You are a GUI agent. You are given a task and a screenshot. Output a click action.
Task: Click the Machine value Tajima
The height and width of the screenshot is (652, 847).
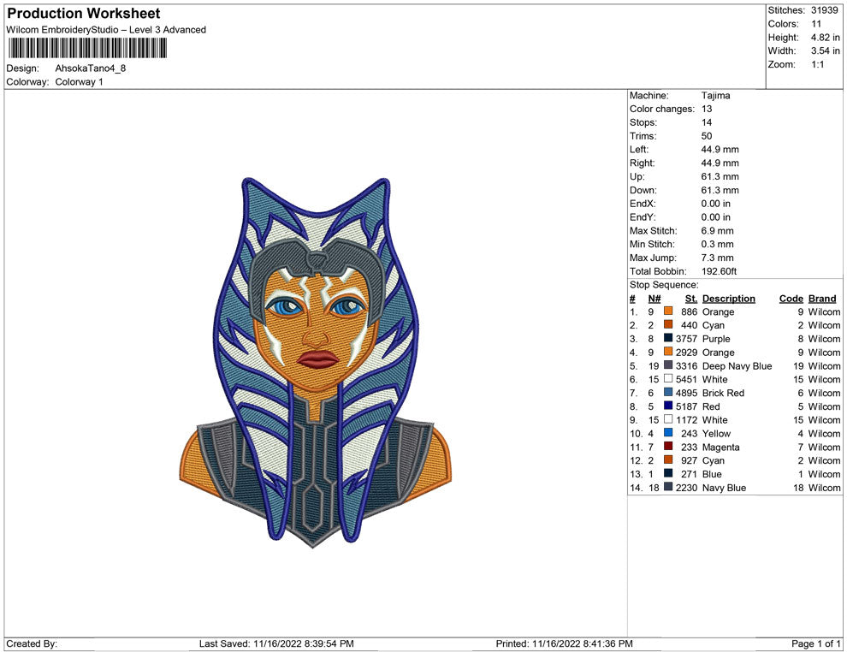(715, 96)
